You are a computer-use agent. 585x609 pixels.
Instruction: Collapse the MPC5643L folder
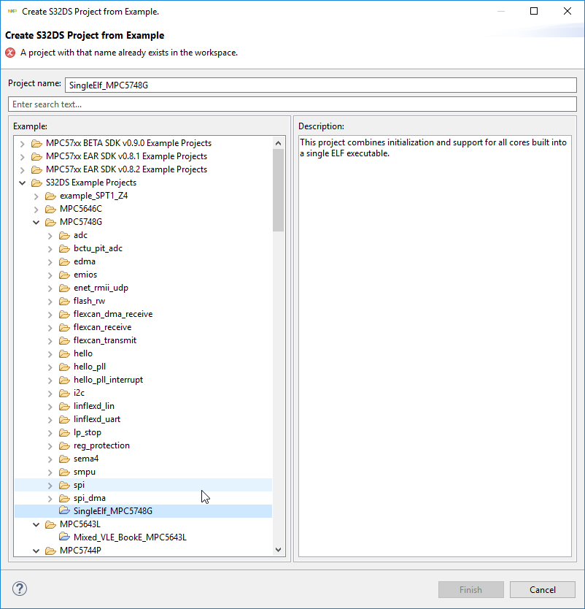point(36,524)
